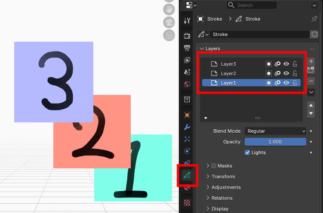Viewport: 323px width, 213px height.
Task: Click the pin icon beside Stroke breadcrumb
Action: tap(314, 19)
